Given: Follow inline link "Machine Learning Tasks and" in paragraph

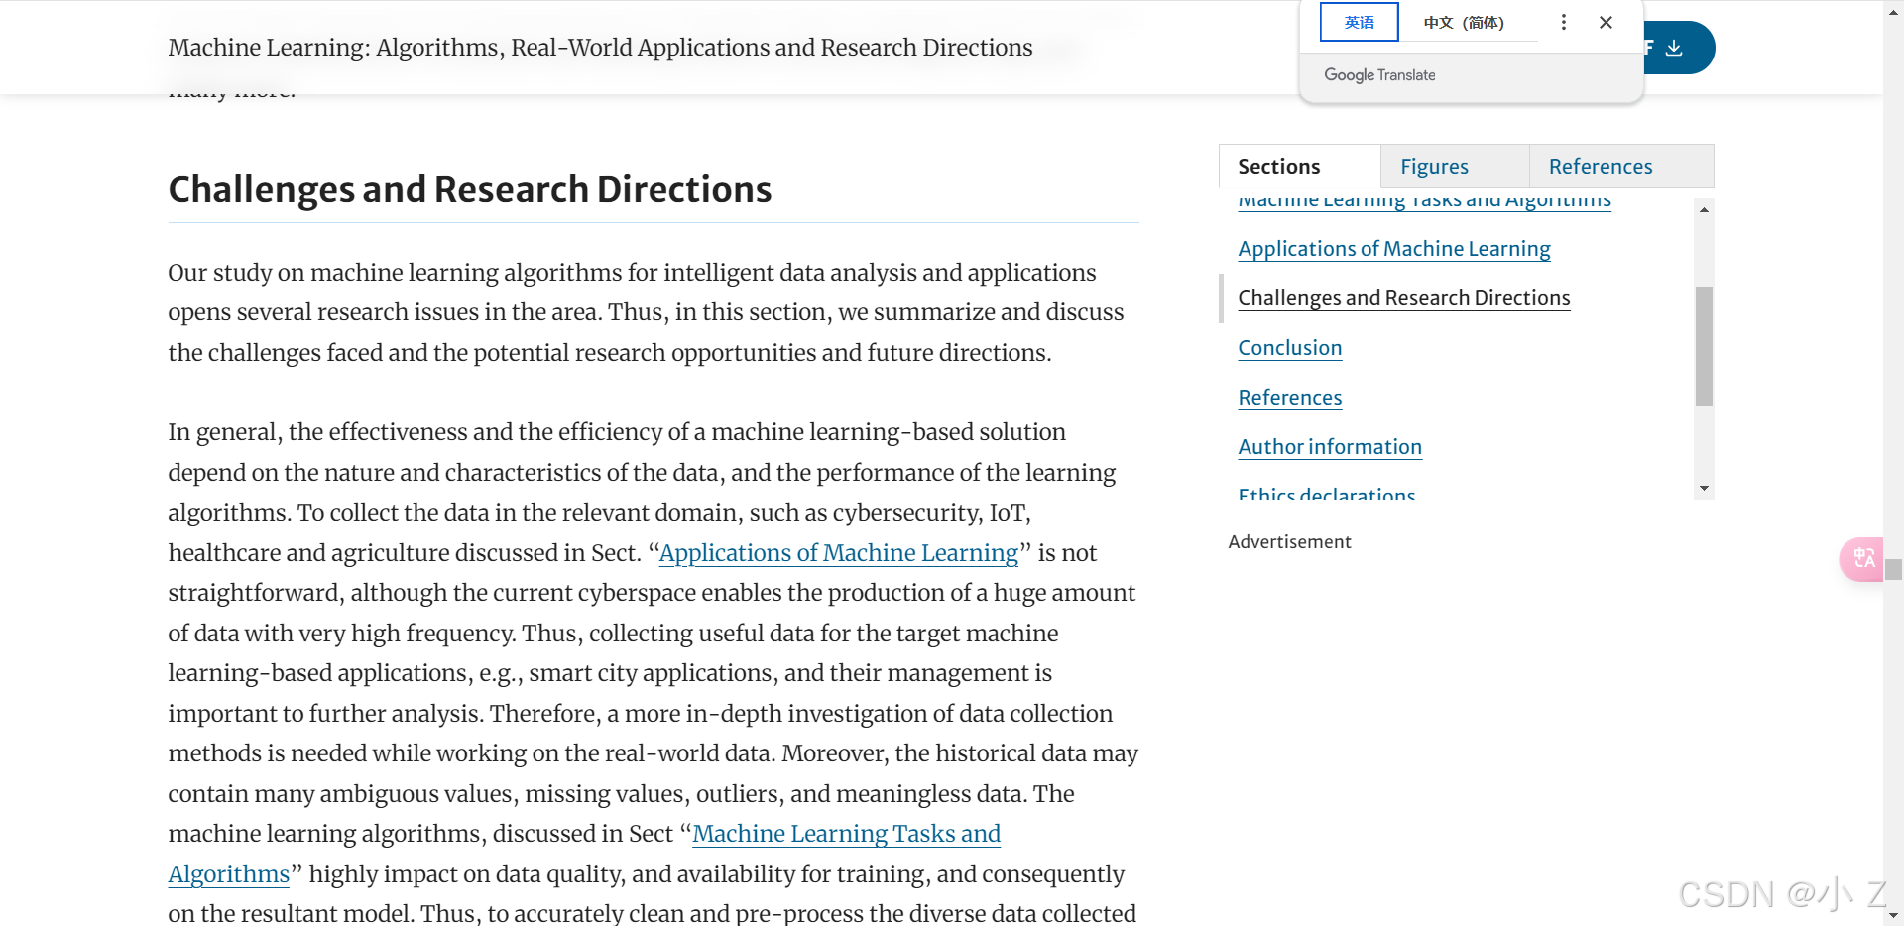Looking at the screenshot, I should point(846,834).
